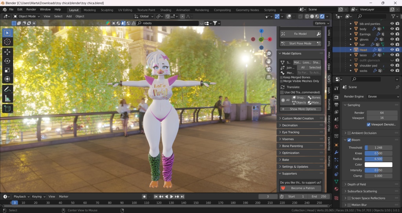Open the Object Mode dropdown
Image resolution: width=402 pixels, height=213 pixels.
coord(27,16)
